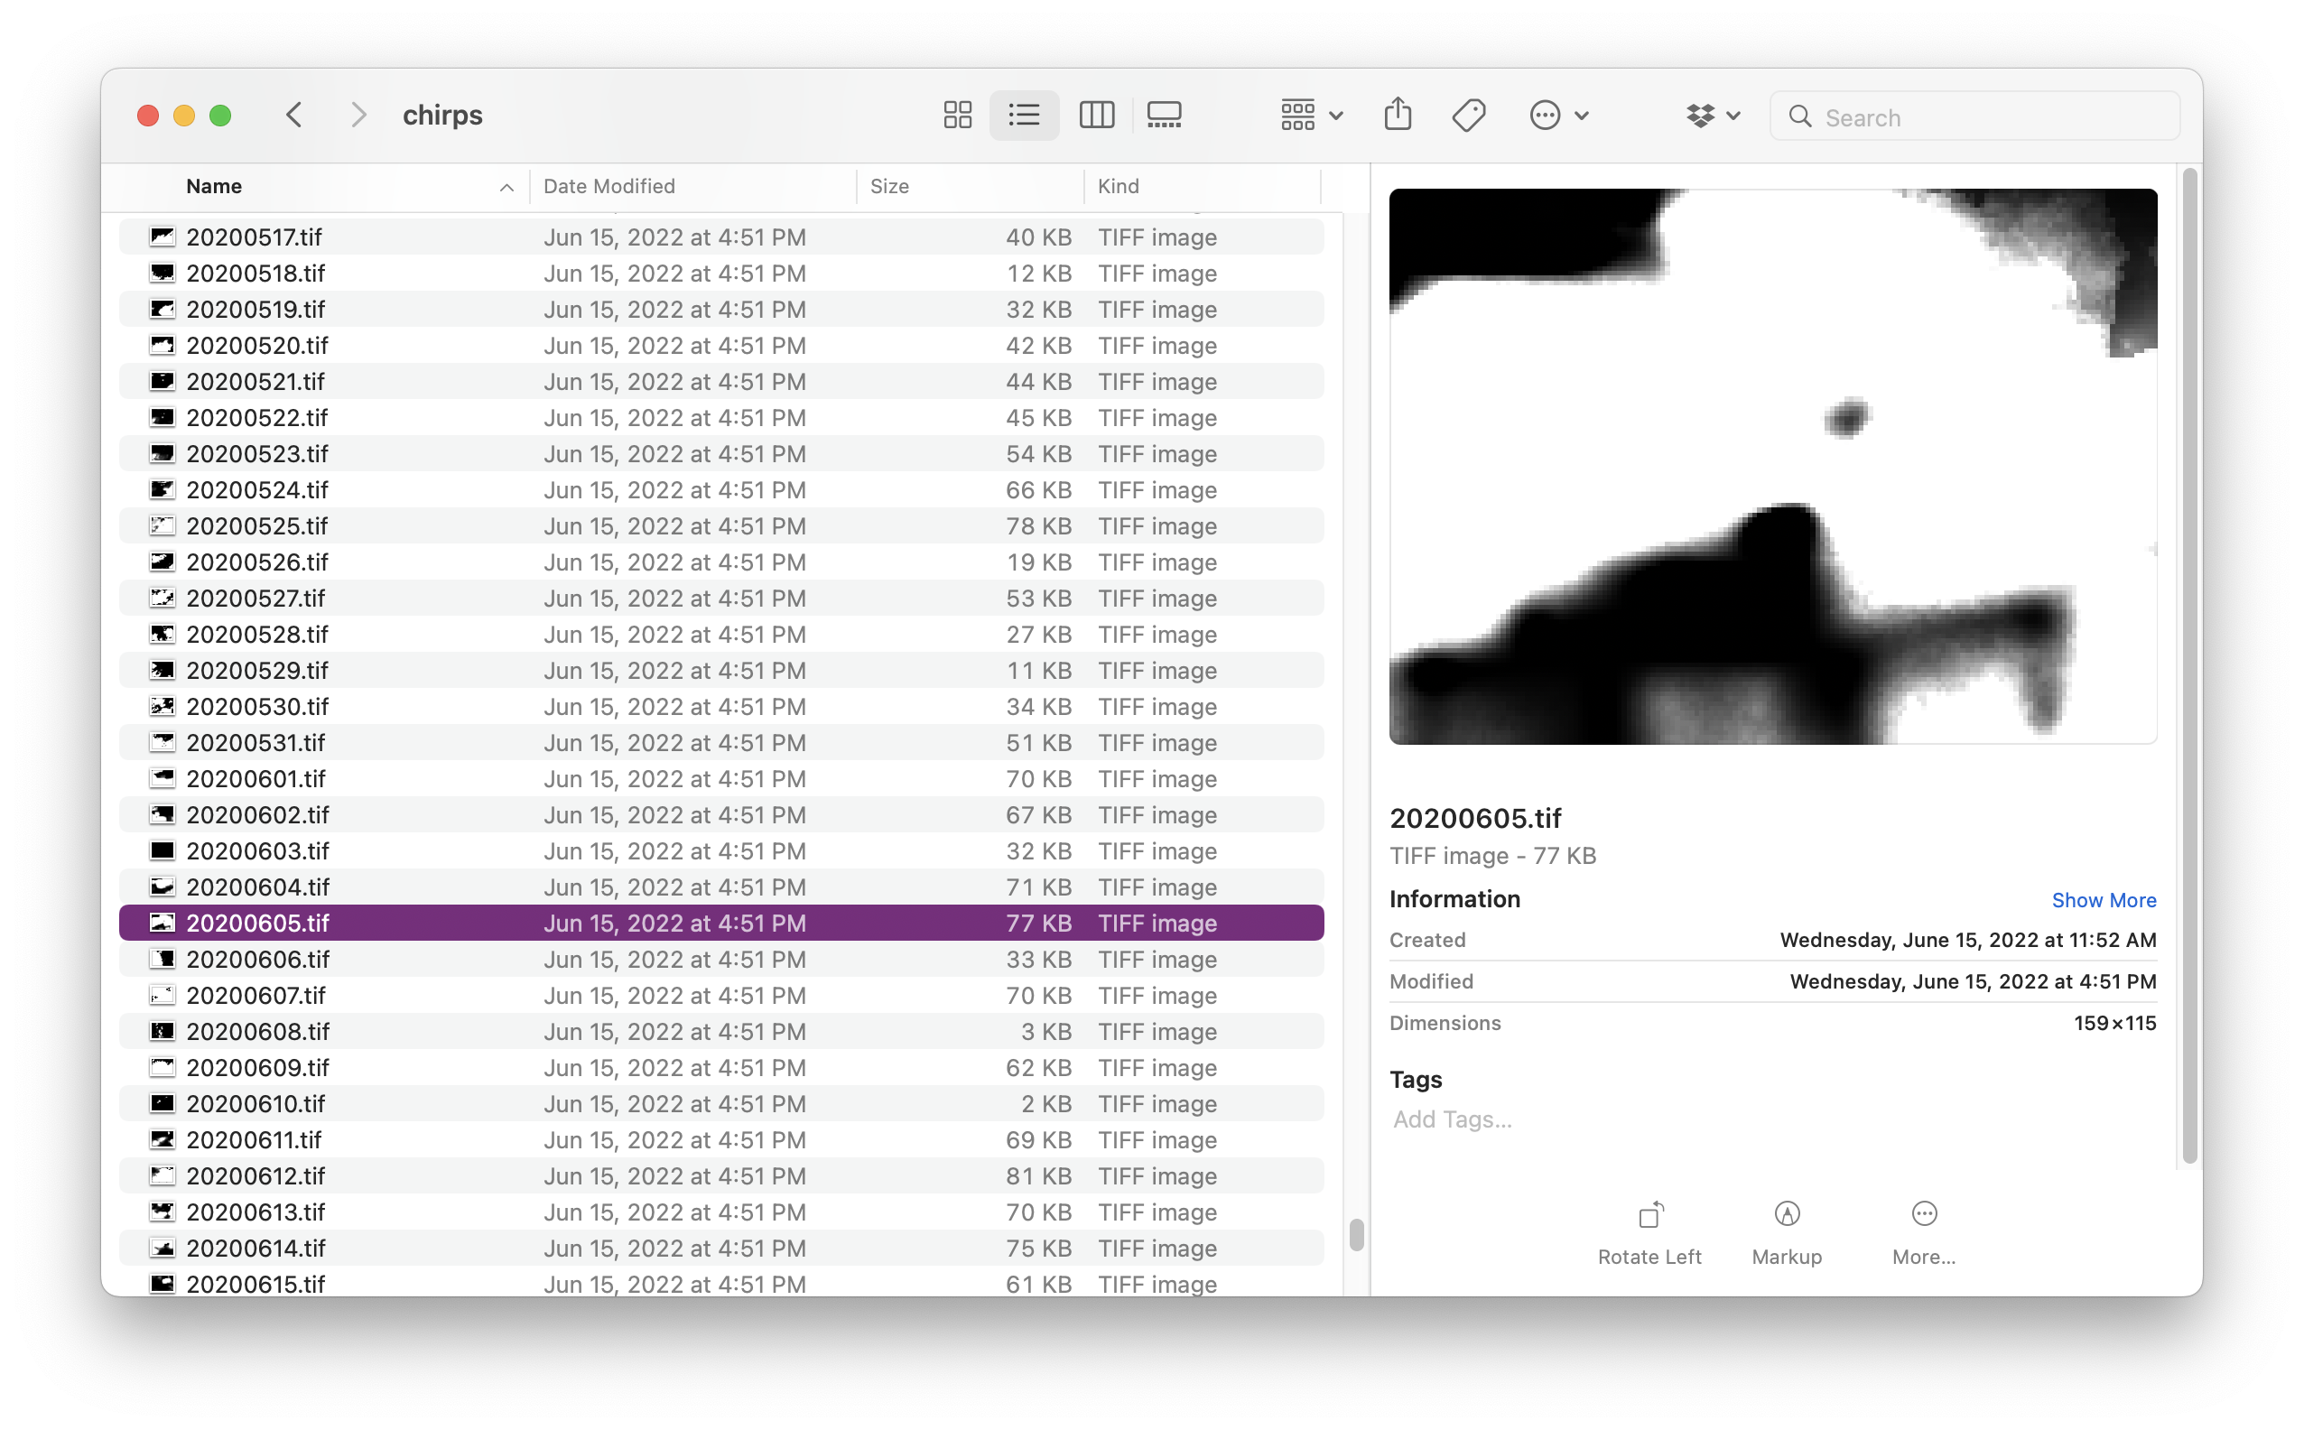Open Markup for the preview image
The width and height of the screenshot is (2304, 1430).
1786,1231
